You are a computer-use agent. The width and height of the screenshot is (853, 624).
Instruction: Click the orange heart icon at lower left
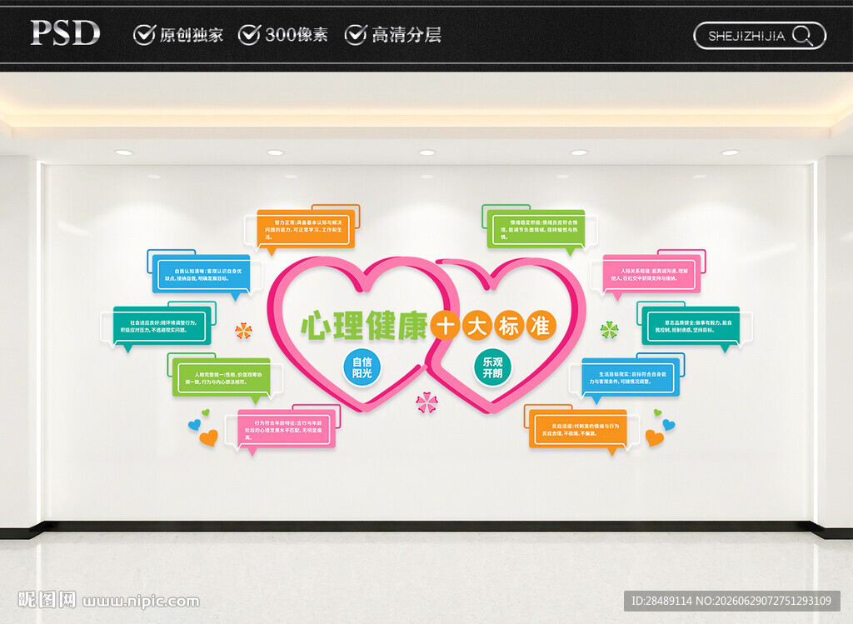tap(209, 437)
